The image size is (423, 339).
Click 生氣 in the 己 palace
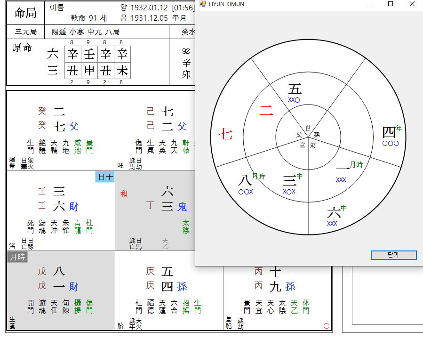click(151, 146)
